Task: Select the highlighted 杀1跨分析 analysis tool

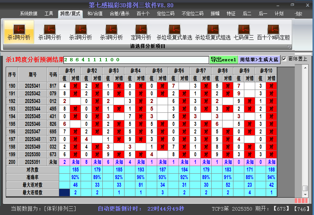Action: 19,32
